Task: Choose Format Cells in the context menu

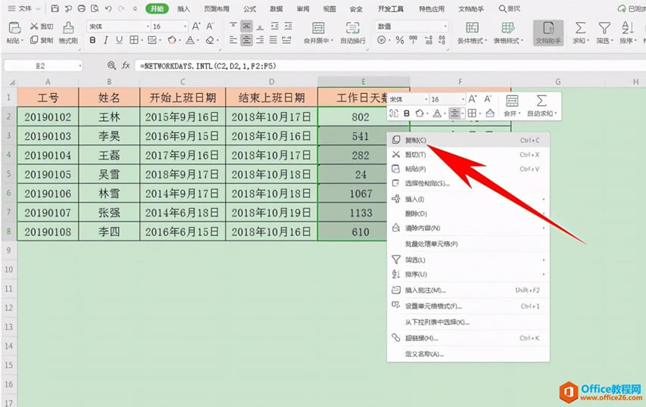Action: [x=468, y=306]
